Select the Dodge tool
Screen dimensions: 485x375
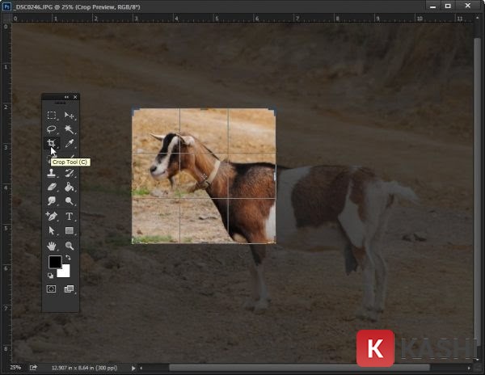(x=69, y=201)
